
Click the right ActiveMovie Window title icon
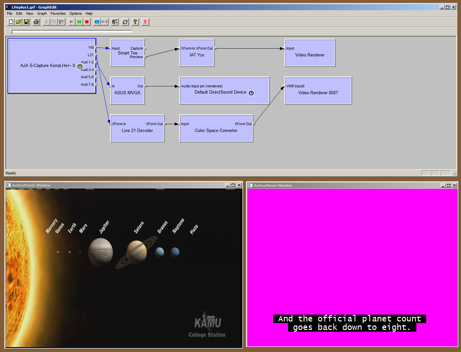(x=250, y=186)
